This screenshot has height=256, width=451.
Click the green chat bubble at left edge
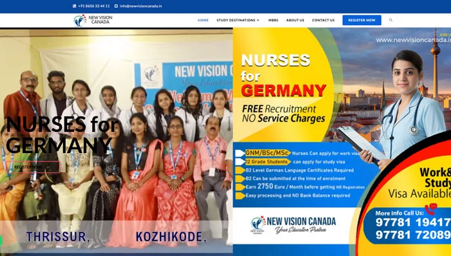(x=1, y=241)
